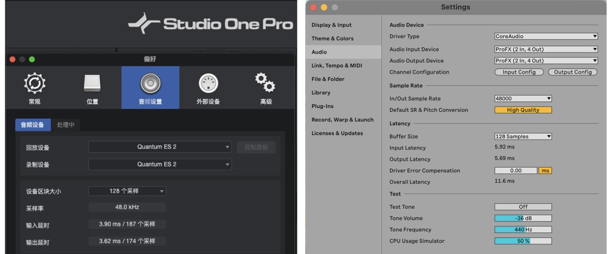Turn on the Test Tone toggle
This screenshot has height=254, width=612.
(523, 207)
